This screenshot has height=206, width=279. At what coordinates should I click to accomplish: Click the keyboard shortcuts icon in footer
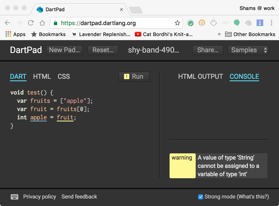[15, 197]
